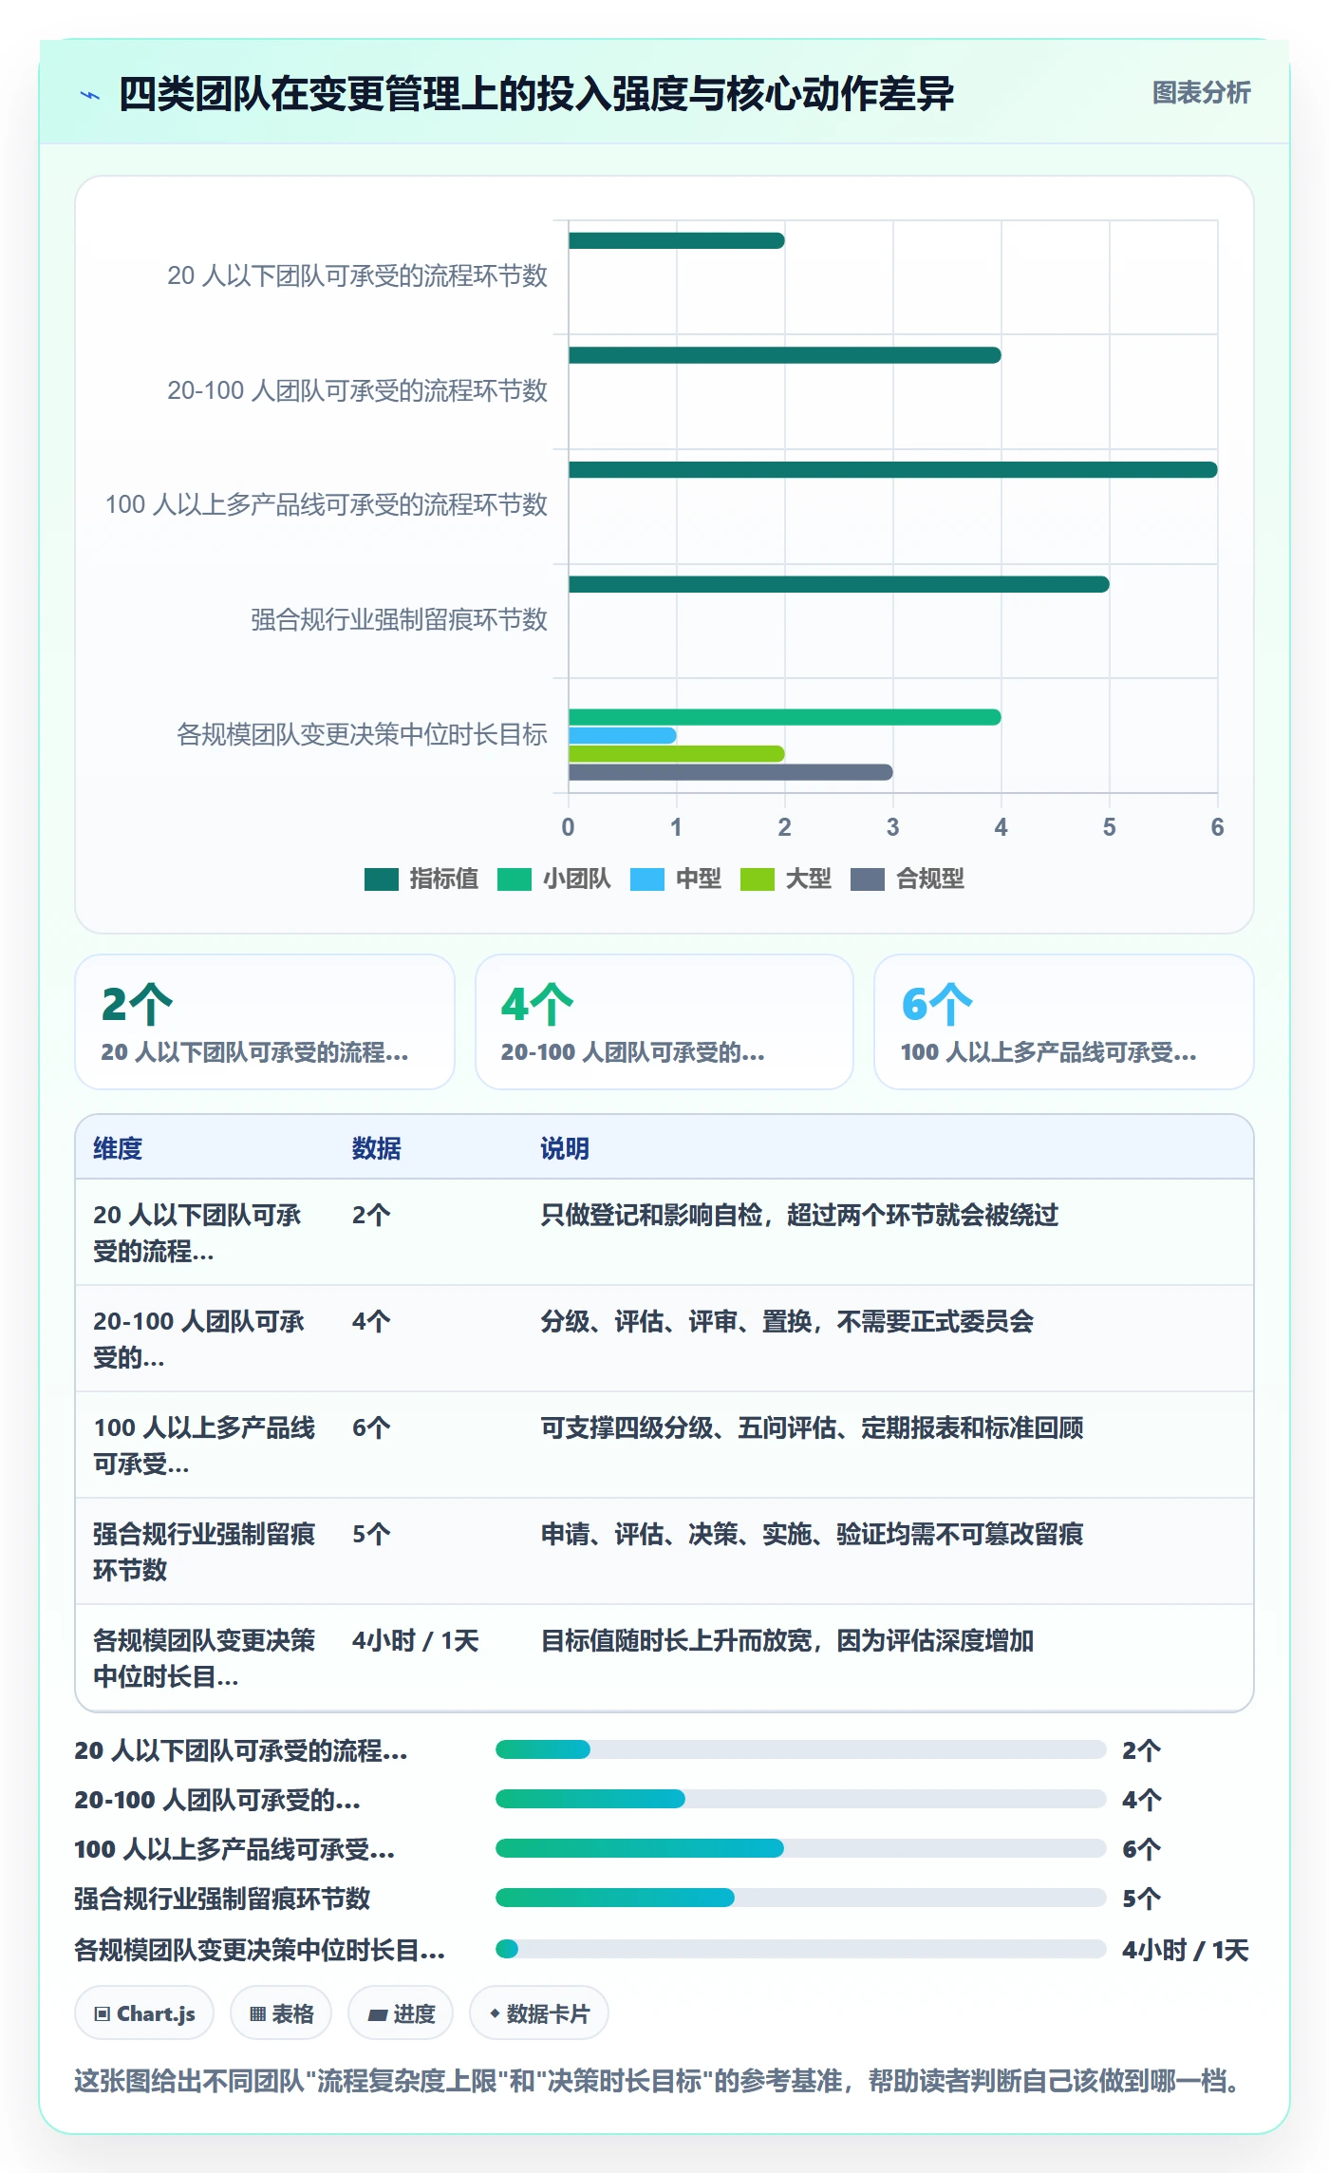The image size is (1329, 2173).
Task: Click the 6个 progress bar
Action: [800, 1848]
